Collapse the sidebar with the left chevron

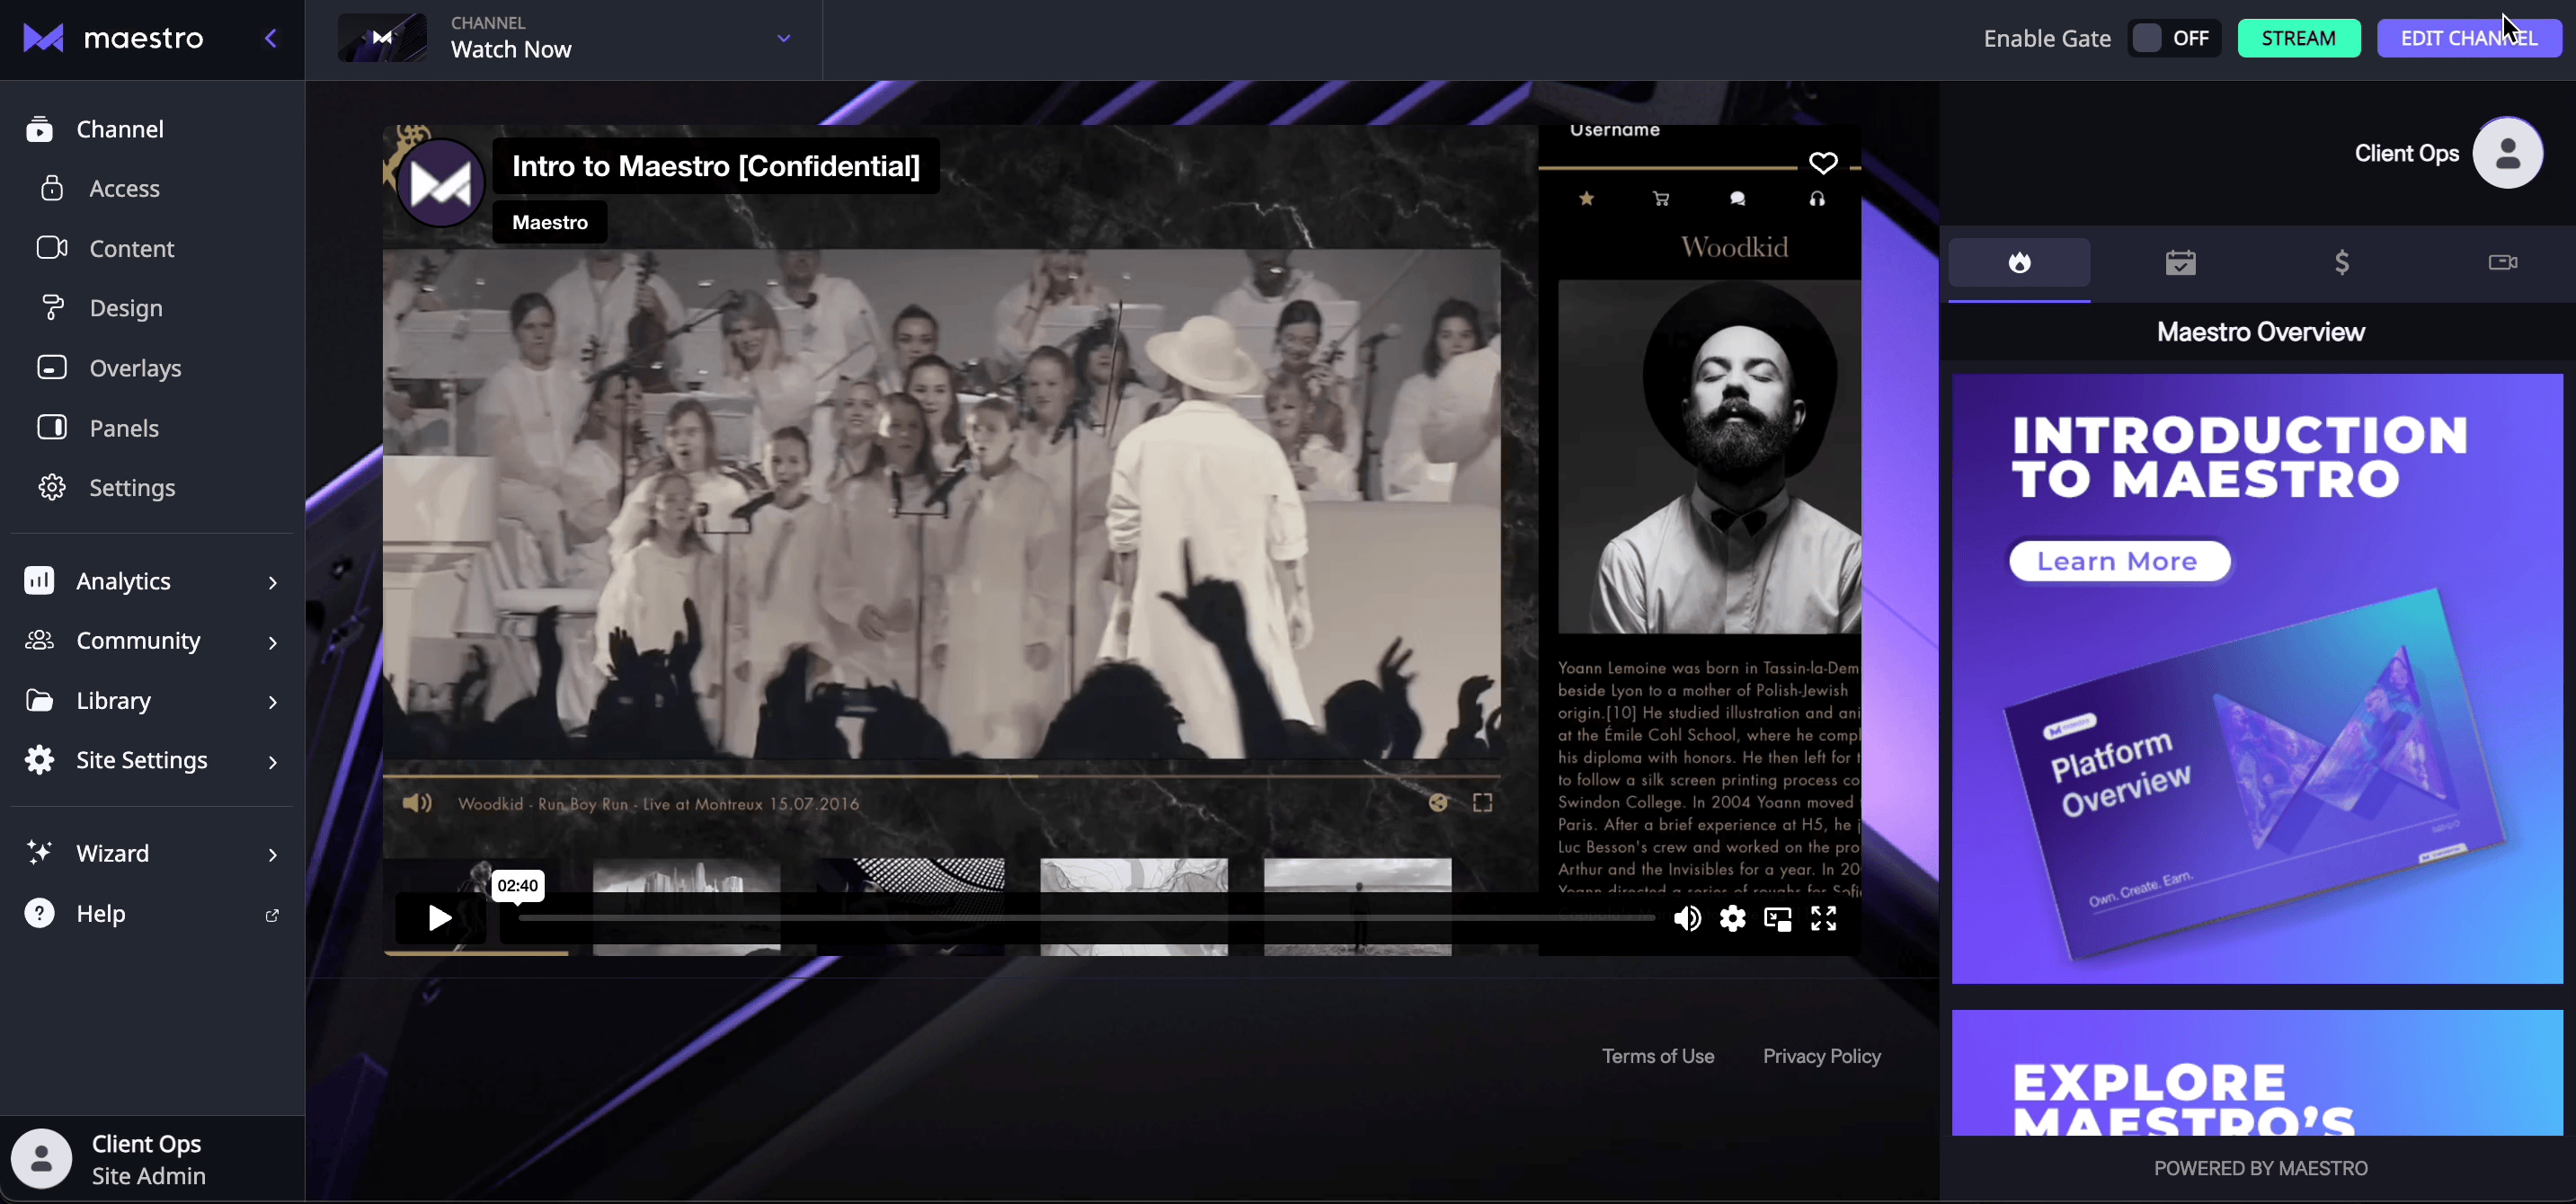tap(270, 38)
